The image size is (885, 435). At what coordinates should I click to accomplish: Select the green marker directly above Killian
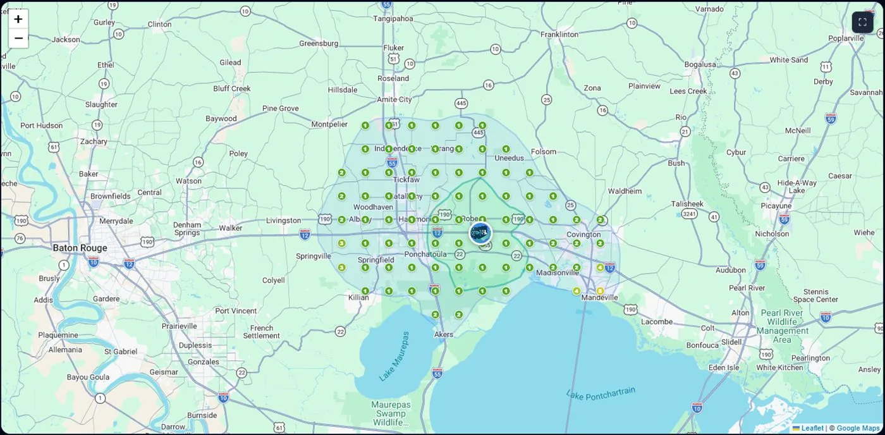[x=365, y=291]
